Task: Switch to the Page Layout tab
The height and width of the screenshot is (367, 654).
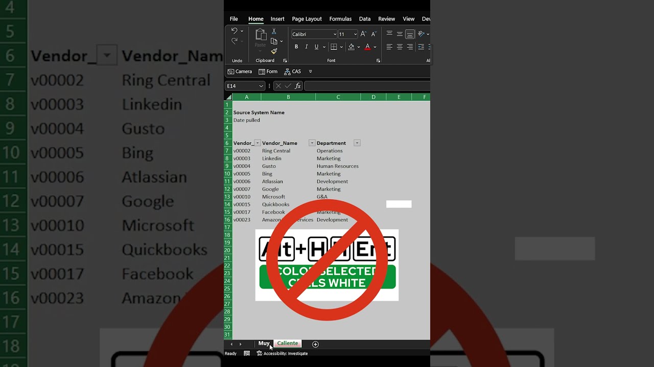Action: 307,19
